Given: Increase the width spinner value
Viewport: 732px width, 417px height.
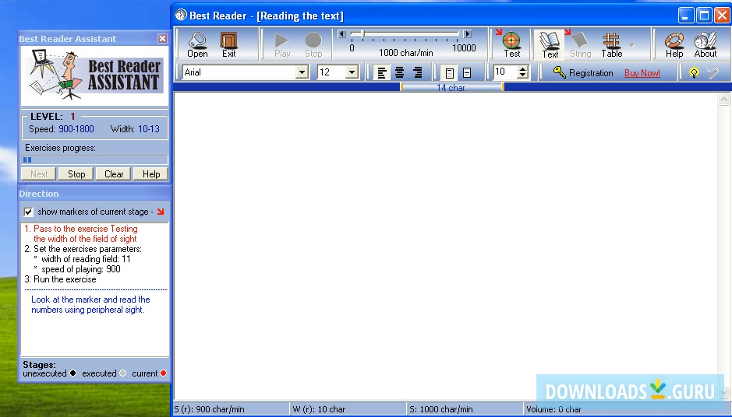Looking at the screenshot, I should [x=523, y=68].
